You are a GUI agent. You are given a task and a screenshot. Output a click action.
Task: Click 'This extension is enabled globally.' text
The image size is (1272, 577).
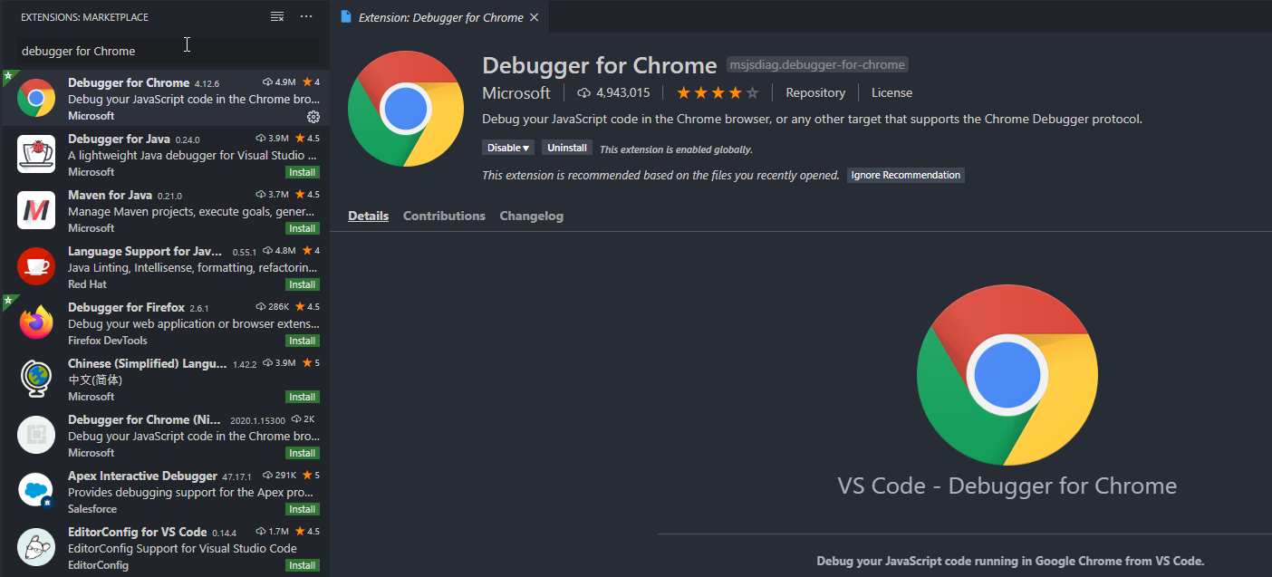pyautogui.click(x=676, y=149)
